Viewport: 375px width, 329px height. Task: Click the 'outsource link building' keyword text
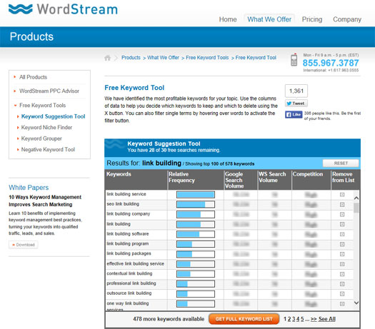tap(129, 293)
